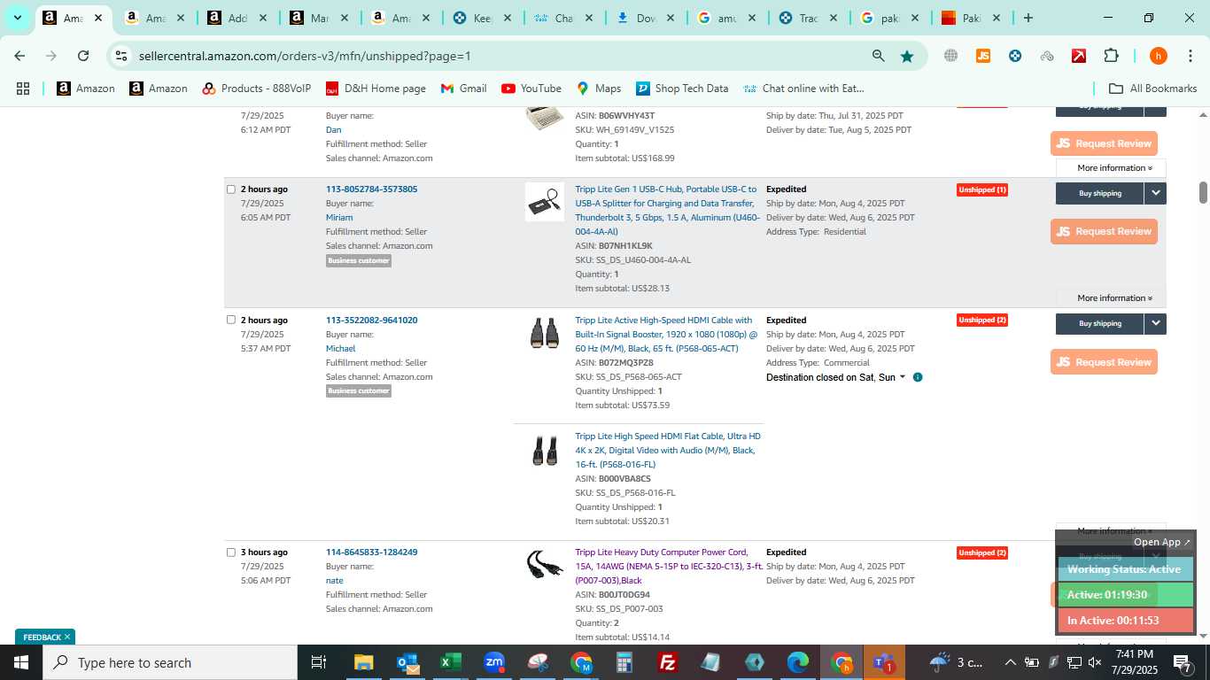
Task: Click the address bar URL
Action: click(305, 56)
